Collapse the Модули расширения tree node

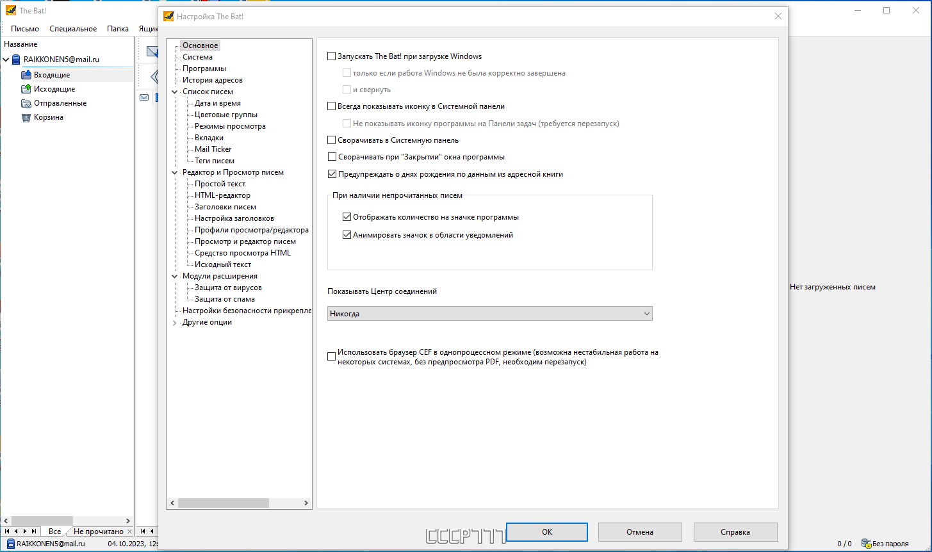point(174,276)
